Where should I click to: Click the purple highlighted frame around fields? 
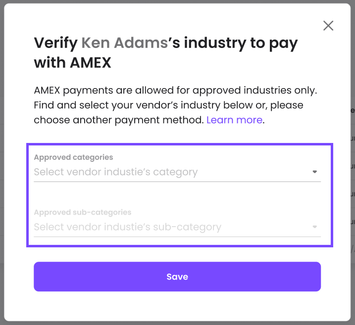click(x=180, y=144)
